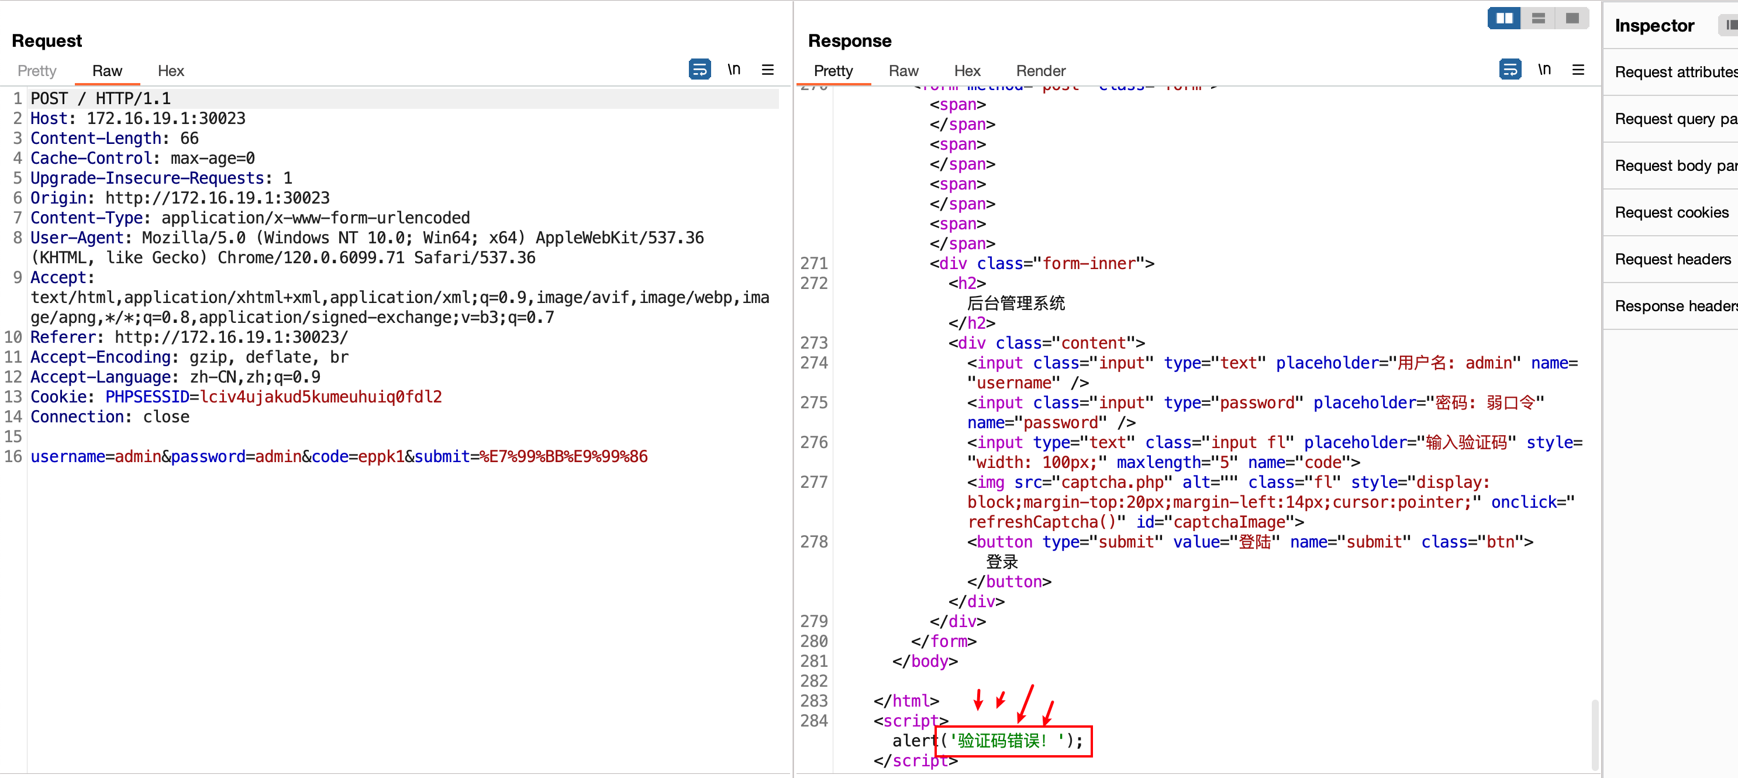Viewport: 1738px width, 778px height.
Task: Select side-by-side layout view button
Action: pyautogui.click(x=1504, y=18)
